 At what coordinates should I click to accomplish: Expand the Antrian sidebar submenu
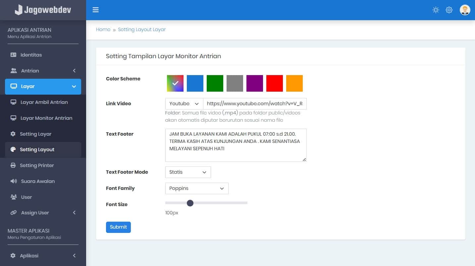coord(43,71)
